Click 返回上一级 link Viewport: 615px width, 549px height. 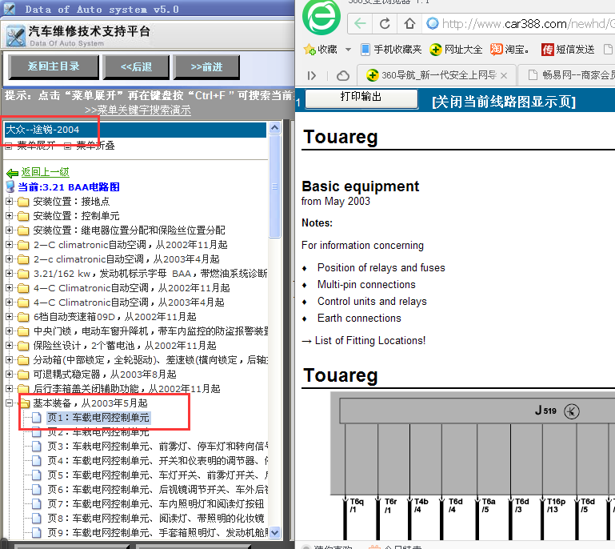[45, 172]
